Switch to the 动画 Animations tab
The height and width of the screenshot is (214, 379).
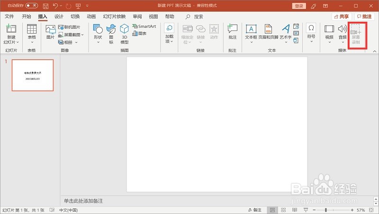91,17
